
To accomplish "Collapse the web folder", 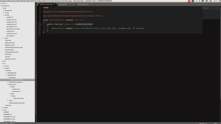I will tap(2, 110).
